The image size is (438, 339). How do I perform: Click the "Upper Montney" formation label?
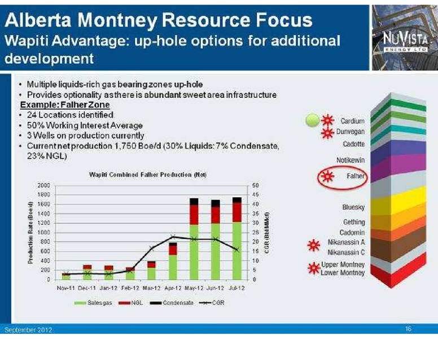(x=343, y=264)
